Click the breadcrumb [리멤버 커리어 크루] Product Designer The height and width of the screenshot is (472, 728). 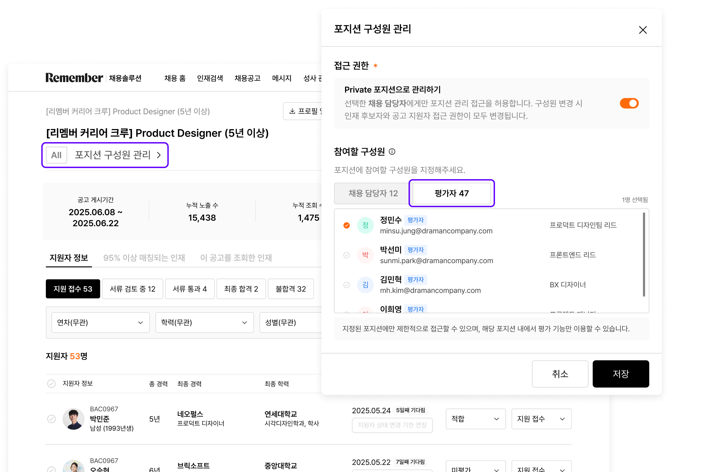coord(128,111)
